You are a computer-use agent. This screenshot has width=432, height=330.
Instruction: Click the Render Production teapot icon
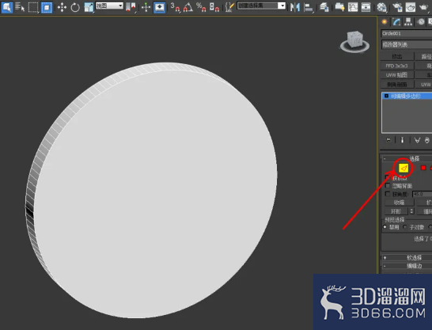tap(424, 7)
